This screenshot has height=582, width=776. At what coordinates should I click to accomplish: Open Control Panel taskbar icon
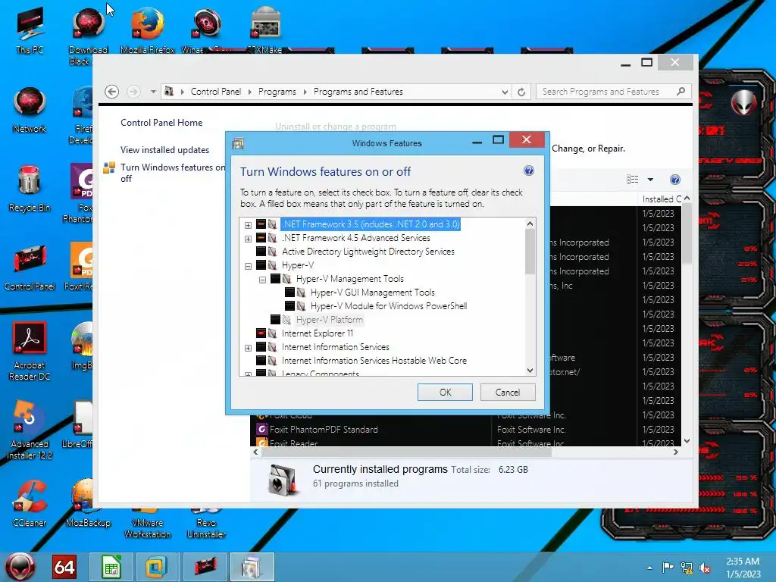205,567
